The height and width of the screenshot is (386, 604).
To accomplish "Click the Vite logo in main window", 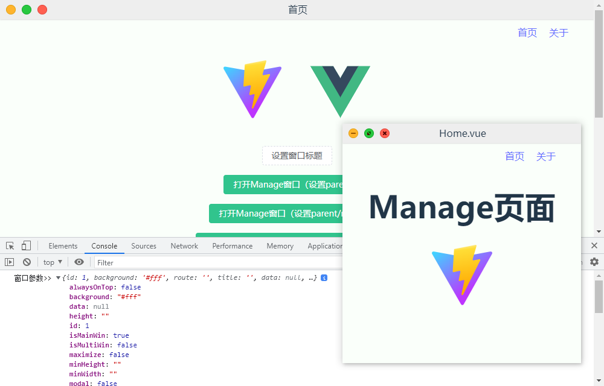I will click(252, 89).
